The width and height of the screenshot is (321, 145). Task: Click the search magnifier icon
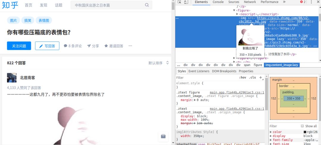(147, 5)
